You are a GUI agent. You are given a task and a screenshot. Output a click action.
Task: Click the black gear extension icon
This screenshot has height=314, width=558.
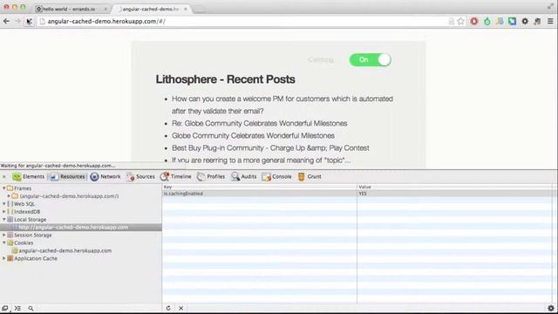click(x=525, y=21)
